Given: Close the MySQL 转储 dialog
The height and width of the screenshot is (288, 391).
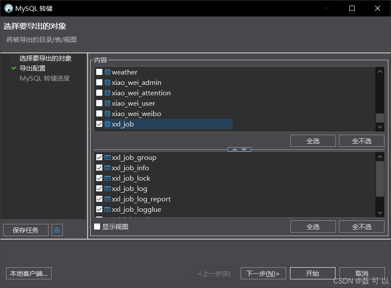Looking at the screenshot, I should (x=378, y=8).
